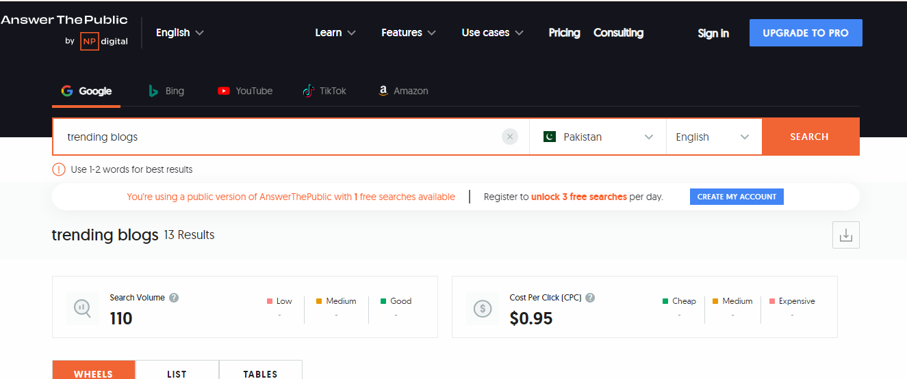Select the WHEELS view tab

coord(94,370)
